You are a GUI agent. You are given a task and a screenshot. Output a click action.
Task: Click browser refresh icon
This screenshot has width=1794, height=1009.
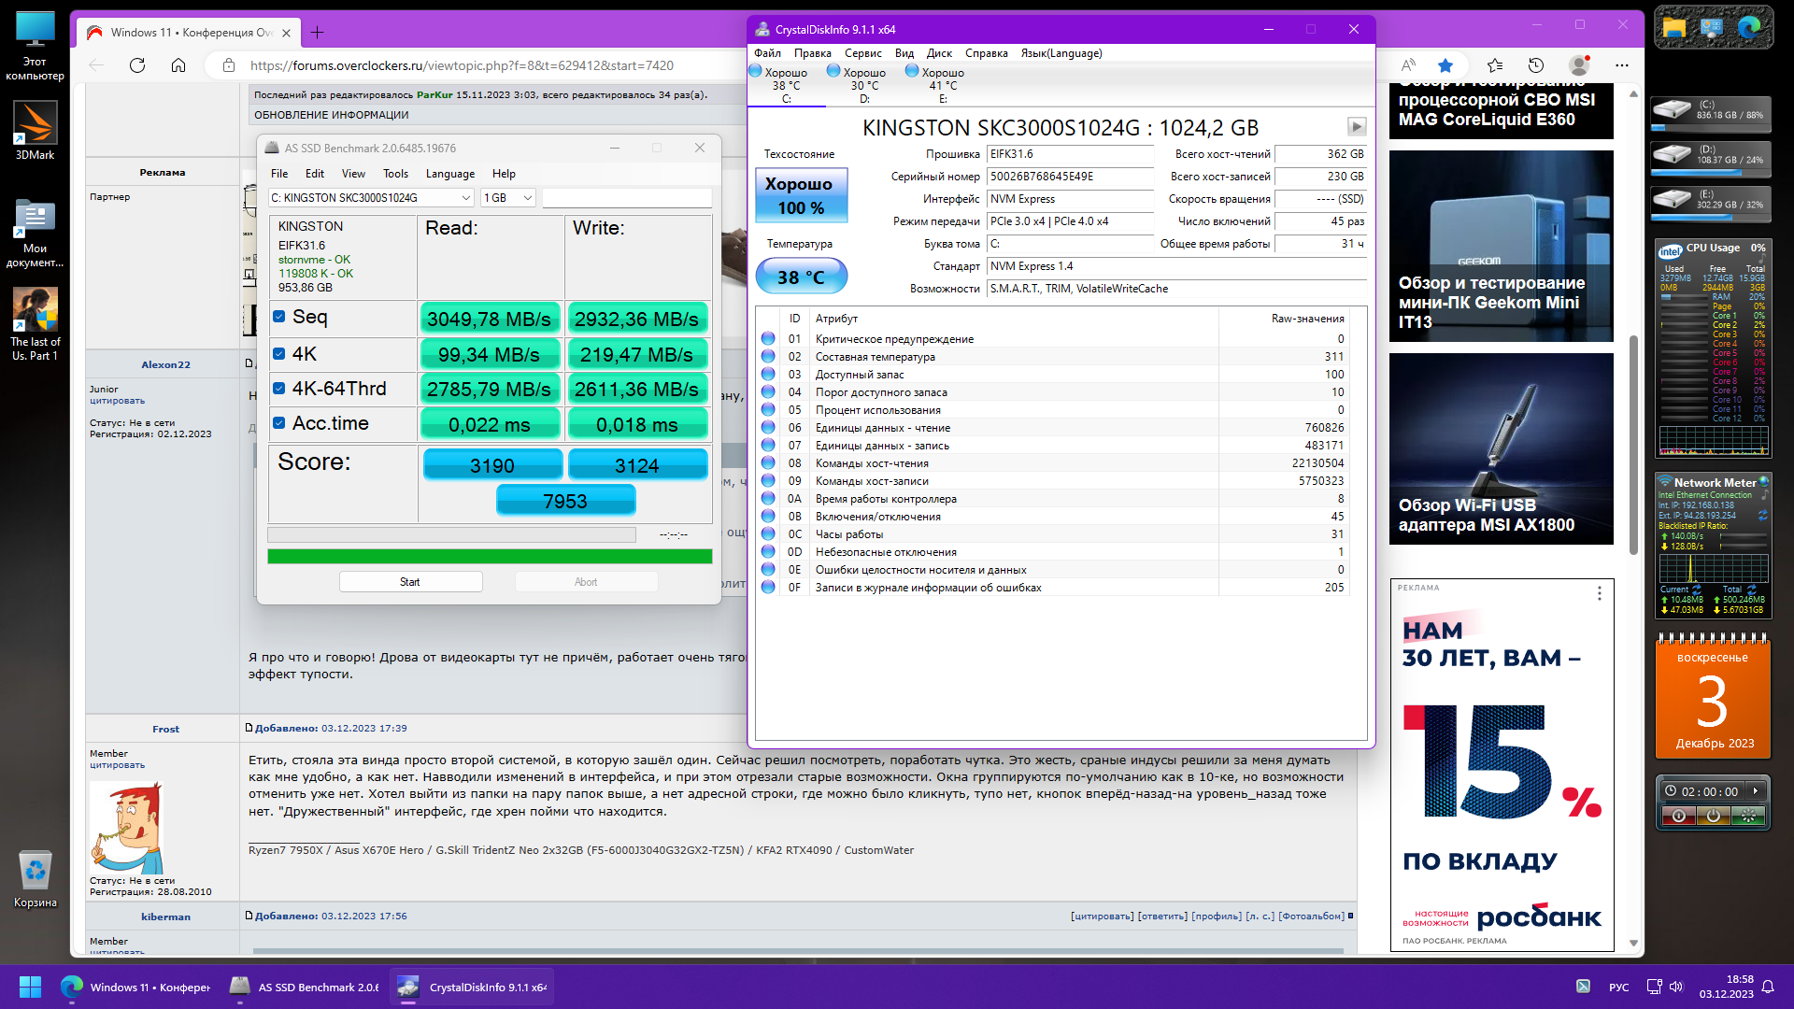tap(137, 65)
